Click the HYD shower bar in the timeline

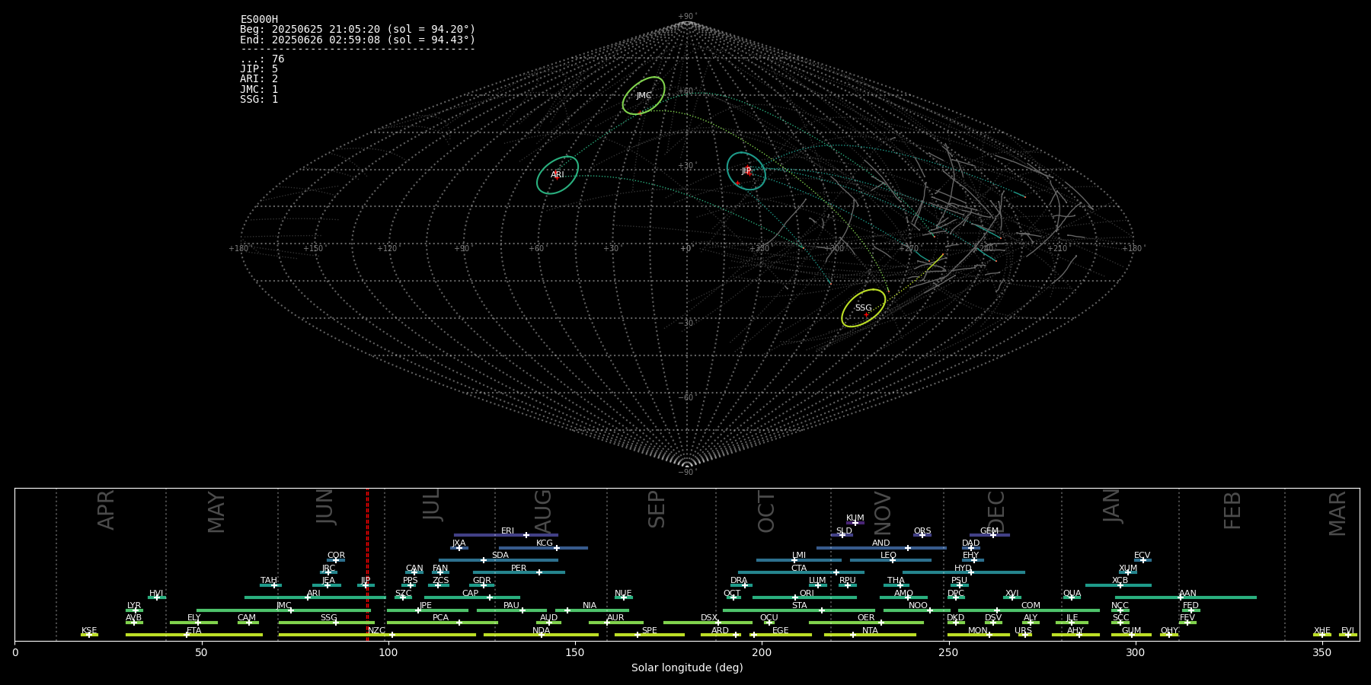pos(964,572)
